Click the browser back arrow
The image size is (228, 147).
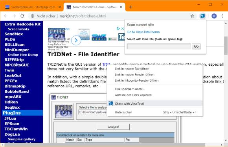[6, 16]
